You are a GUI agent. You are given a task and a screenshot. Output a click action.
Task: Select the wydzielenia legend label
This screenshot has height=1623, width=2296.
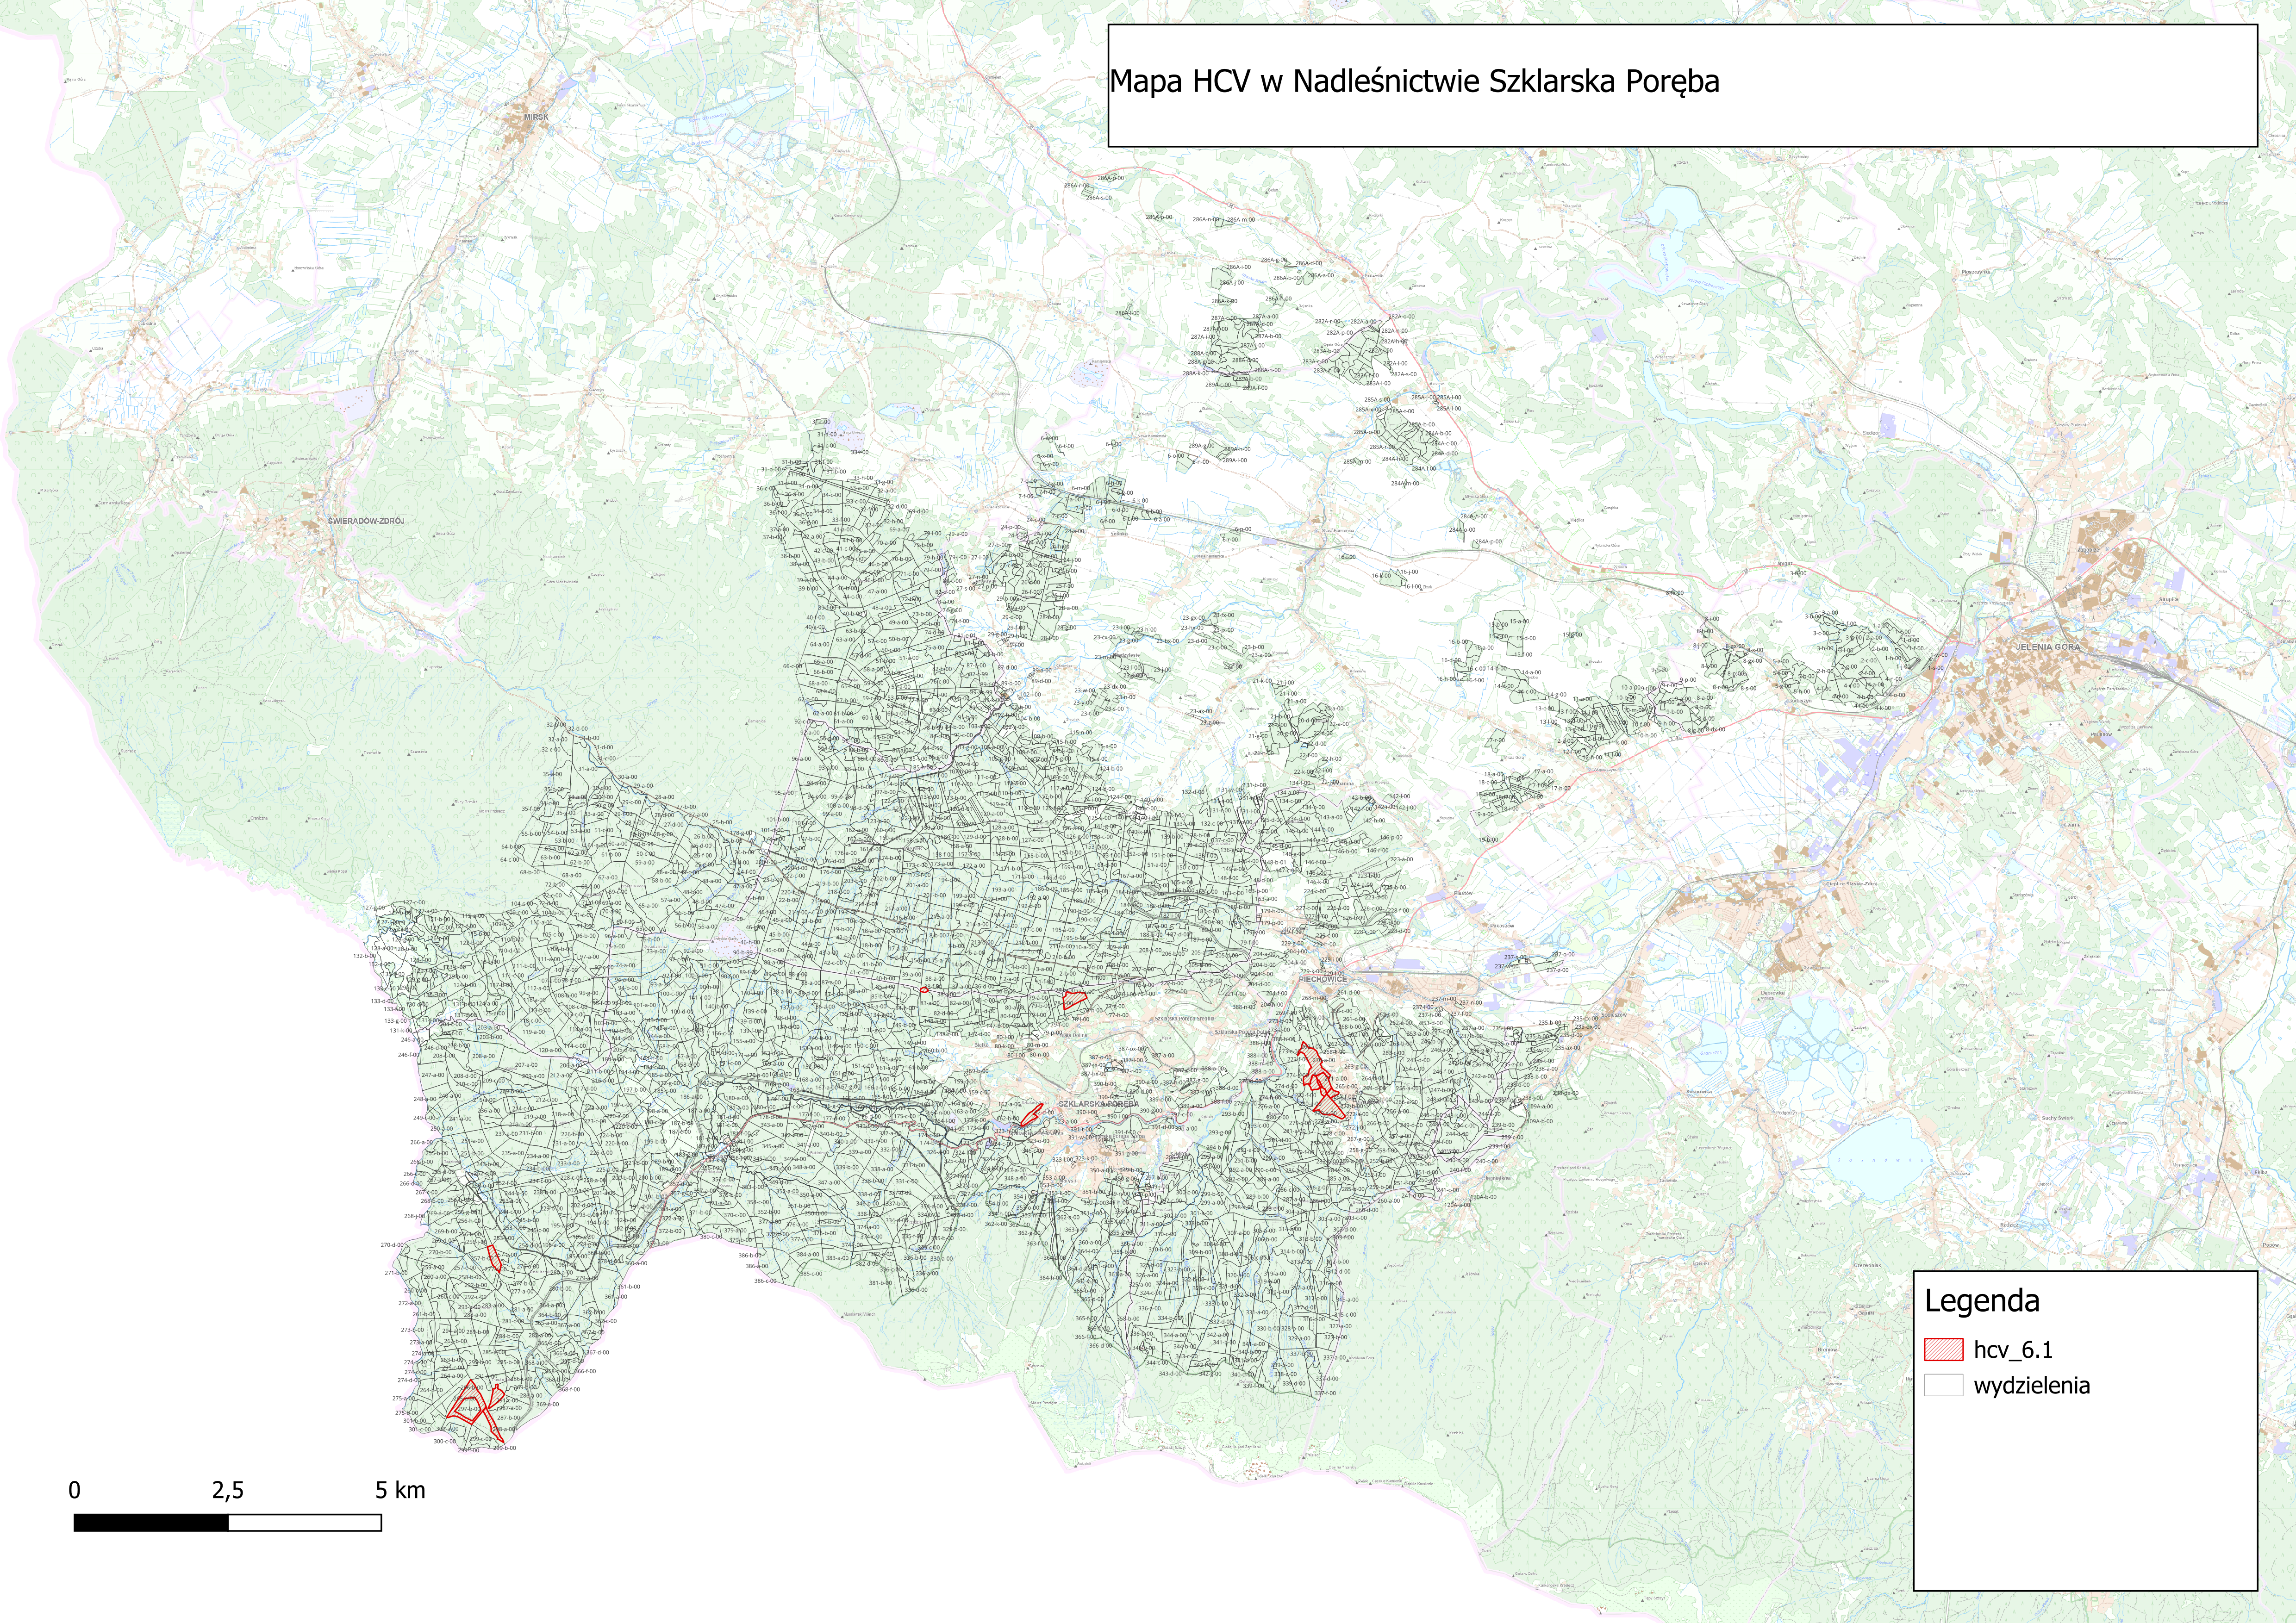point(2031,1385)
